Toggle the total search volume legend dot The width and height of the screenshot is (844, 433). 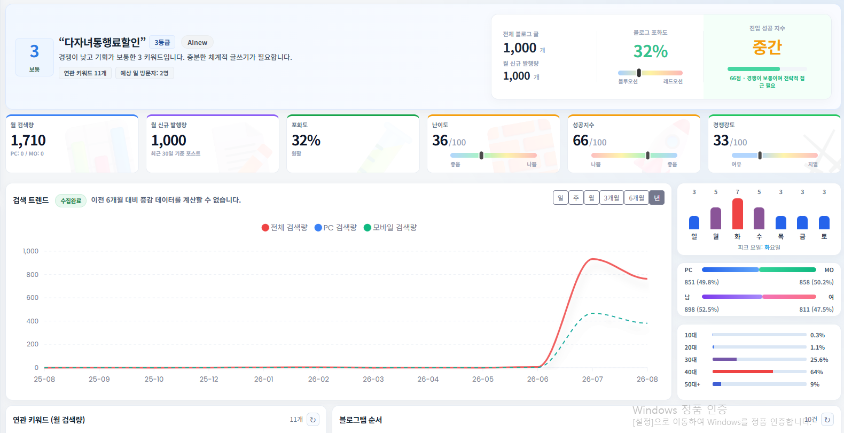point(265,228)
